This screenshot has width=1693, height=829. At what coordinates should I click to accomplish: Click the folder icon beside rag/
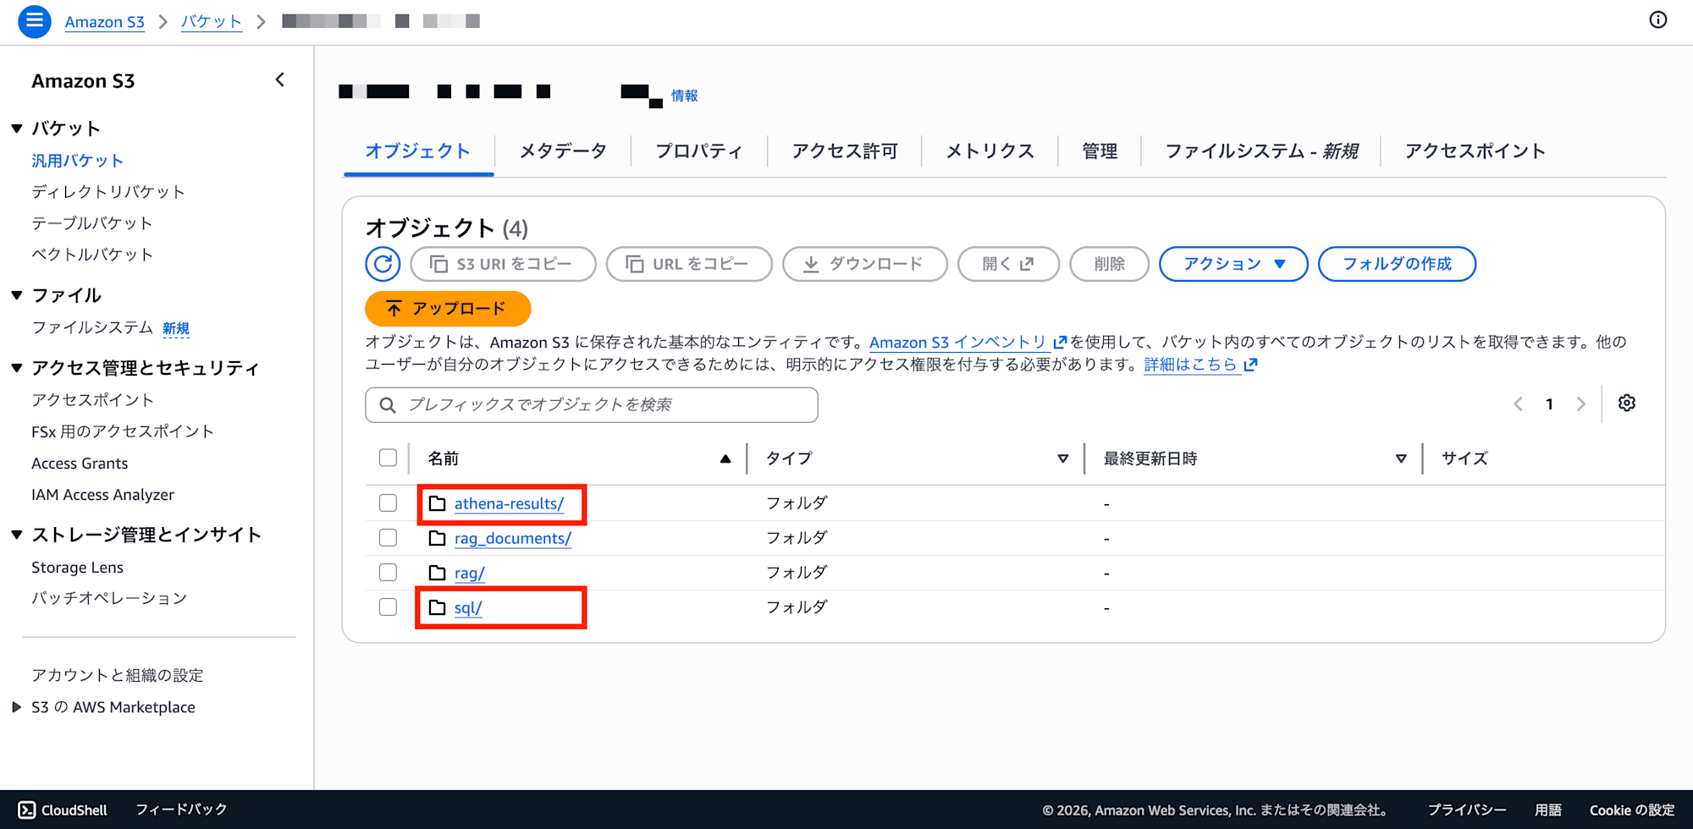click(437, 573)
